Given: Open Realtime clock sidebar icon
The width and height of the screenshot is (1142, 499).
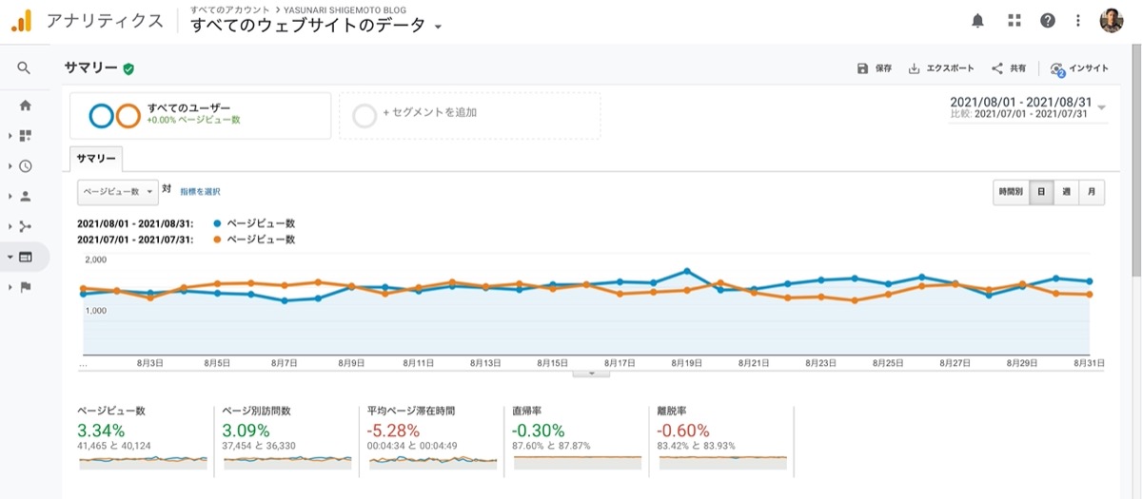Looking at the screenshot, I should [26, 165].
